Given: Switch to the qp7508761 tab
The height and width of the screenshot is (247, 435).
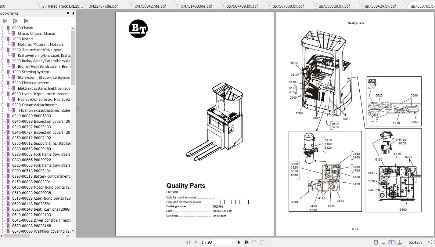Looking at the screenshot, I should point(422,6).
